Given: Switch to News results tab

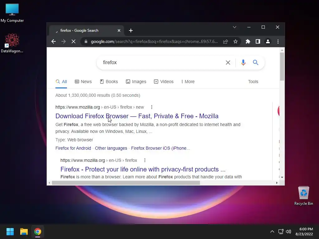Looking at the screenshot, I should click(83, 82).
